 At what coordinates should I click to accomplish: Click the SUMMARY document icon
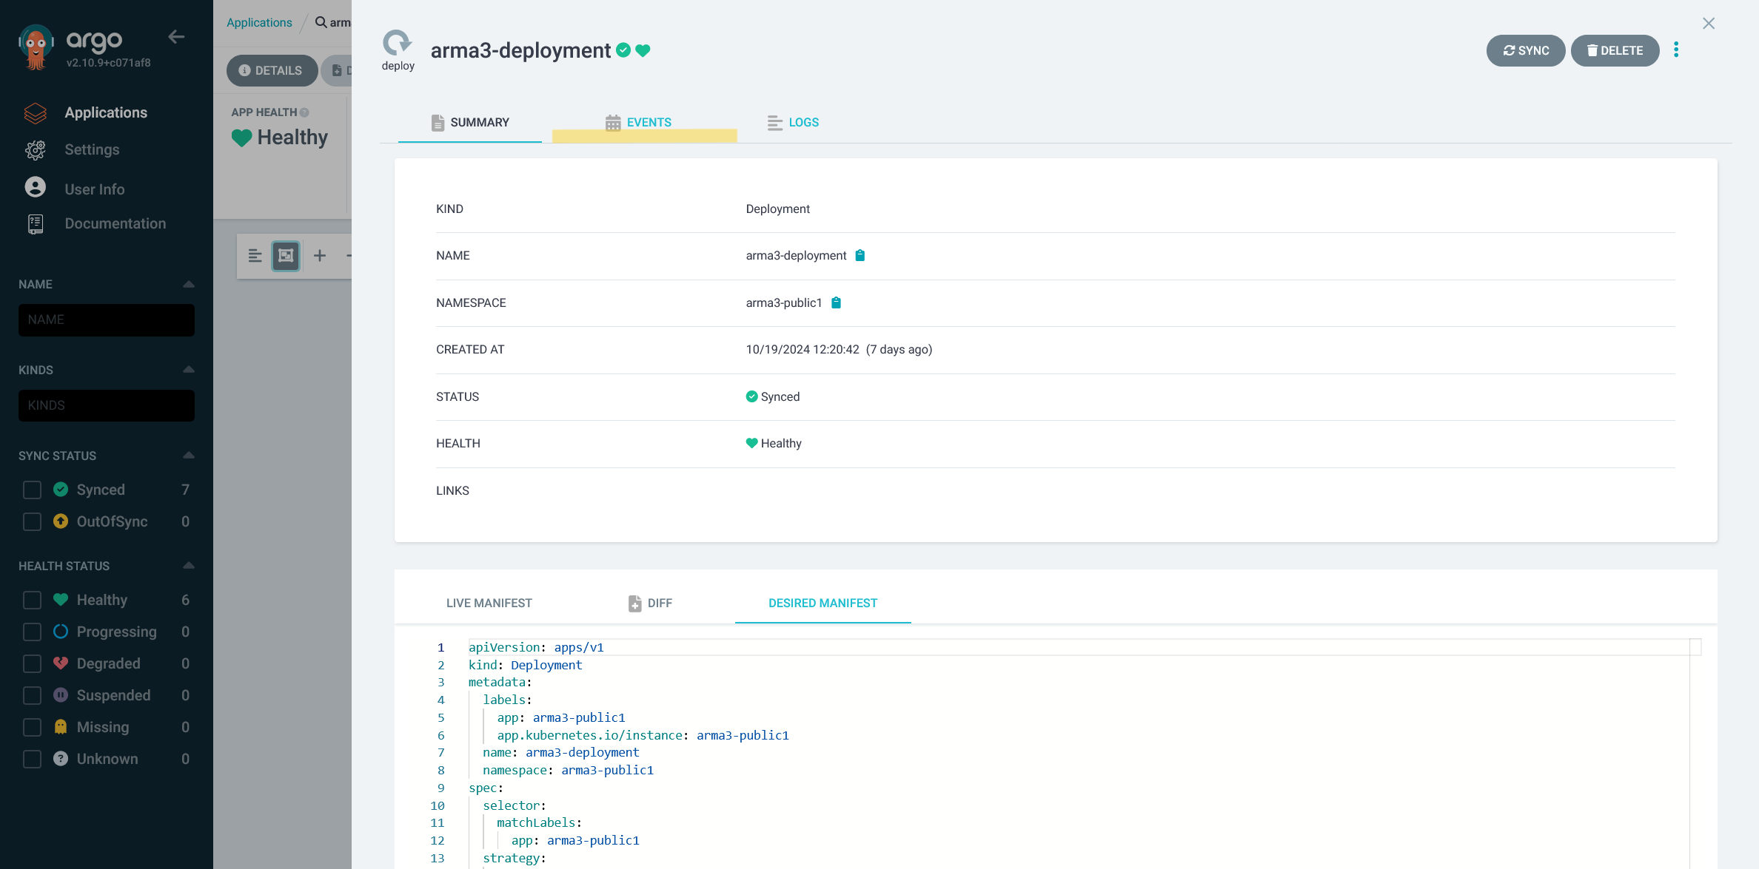438,123
